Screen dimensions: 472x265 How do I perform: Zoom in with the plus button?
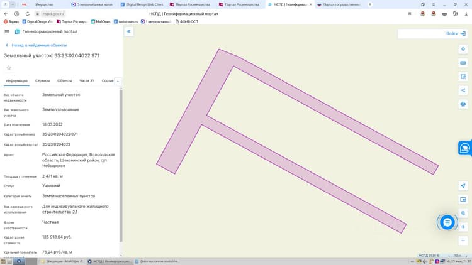(x=463, y=227)
